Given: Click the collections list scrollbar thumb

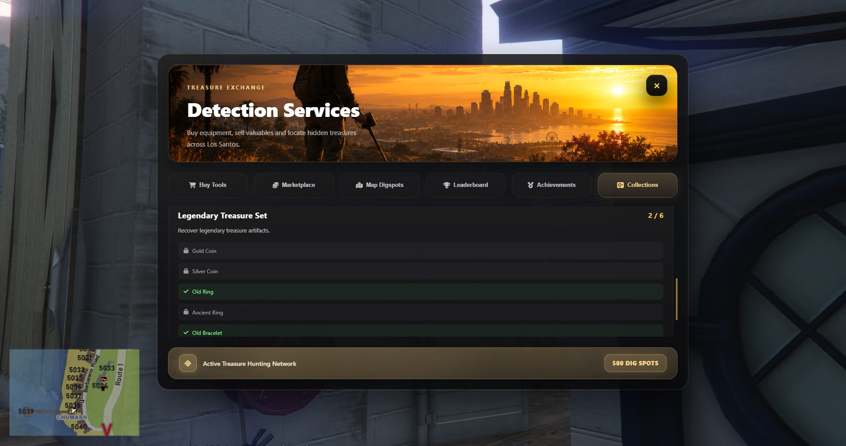Looking at the screenshot, I should 676,299.
